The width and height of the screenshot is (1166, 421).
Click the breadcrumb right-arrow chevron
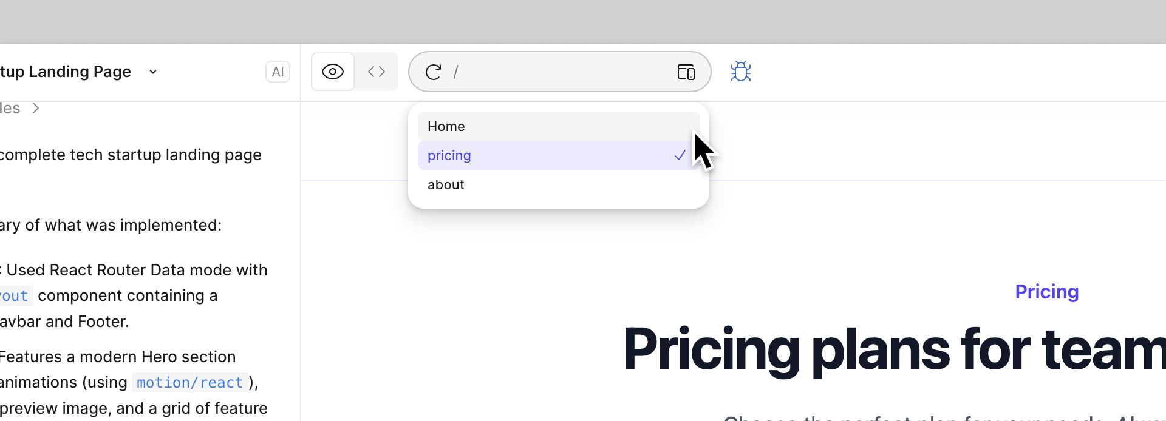[x=36, y=109]
